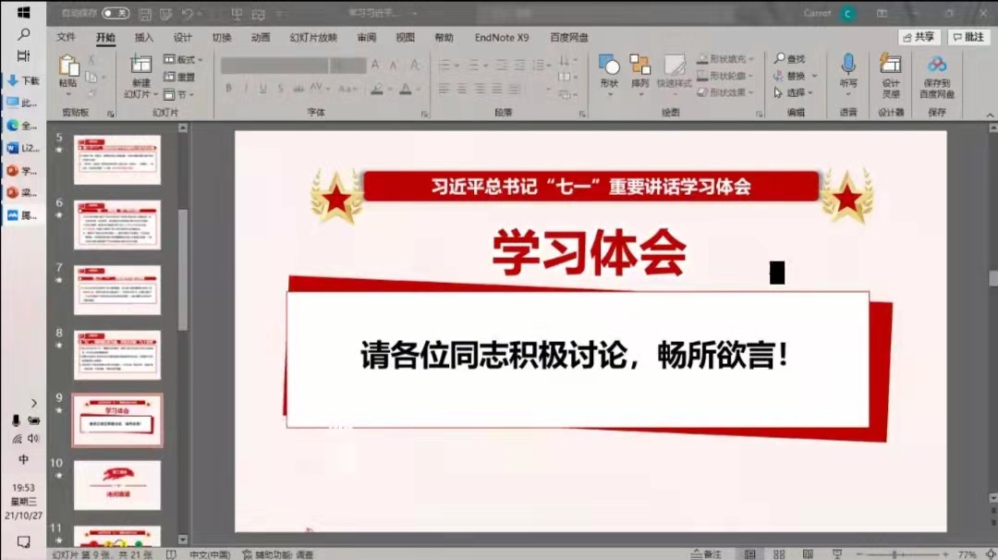Open the 插入 (Insert) tab
This screenshot has height=560, width=998.
tap(144, 38)
